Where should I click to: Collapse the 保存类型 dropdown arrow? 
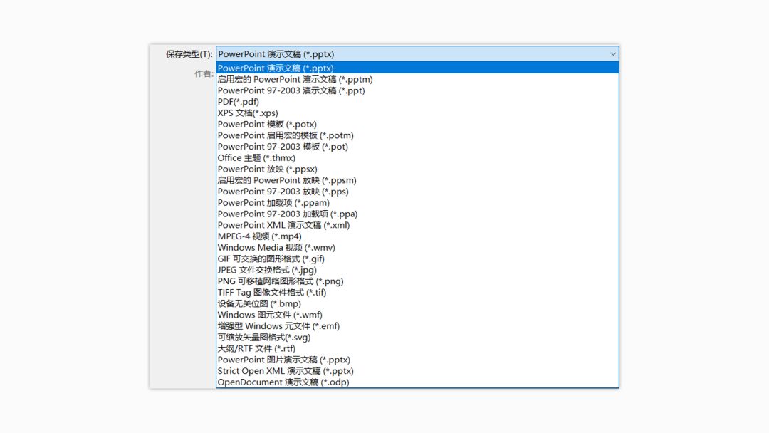pyautogui.click(x=612, y=54)
